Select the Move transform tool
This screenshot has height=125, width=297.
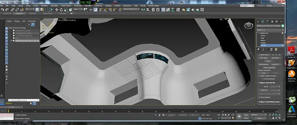[57, 10]
